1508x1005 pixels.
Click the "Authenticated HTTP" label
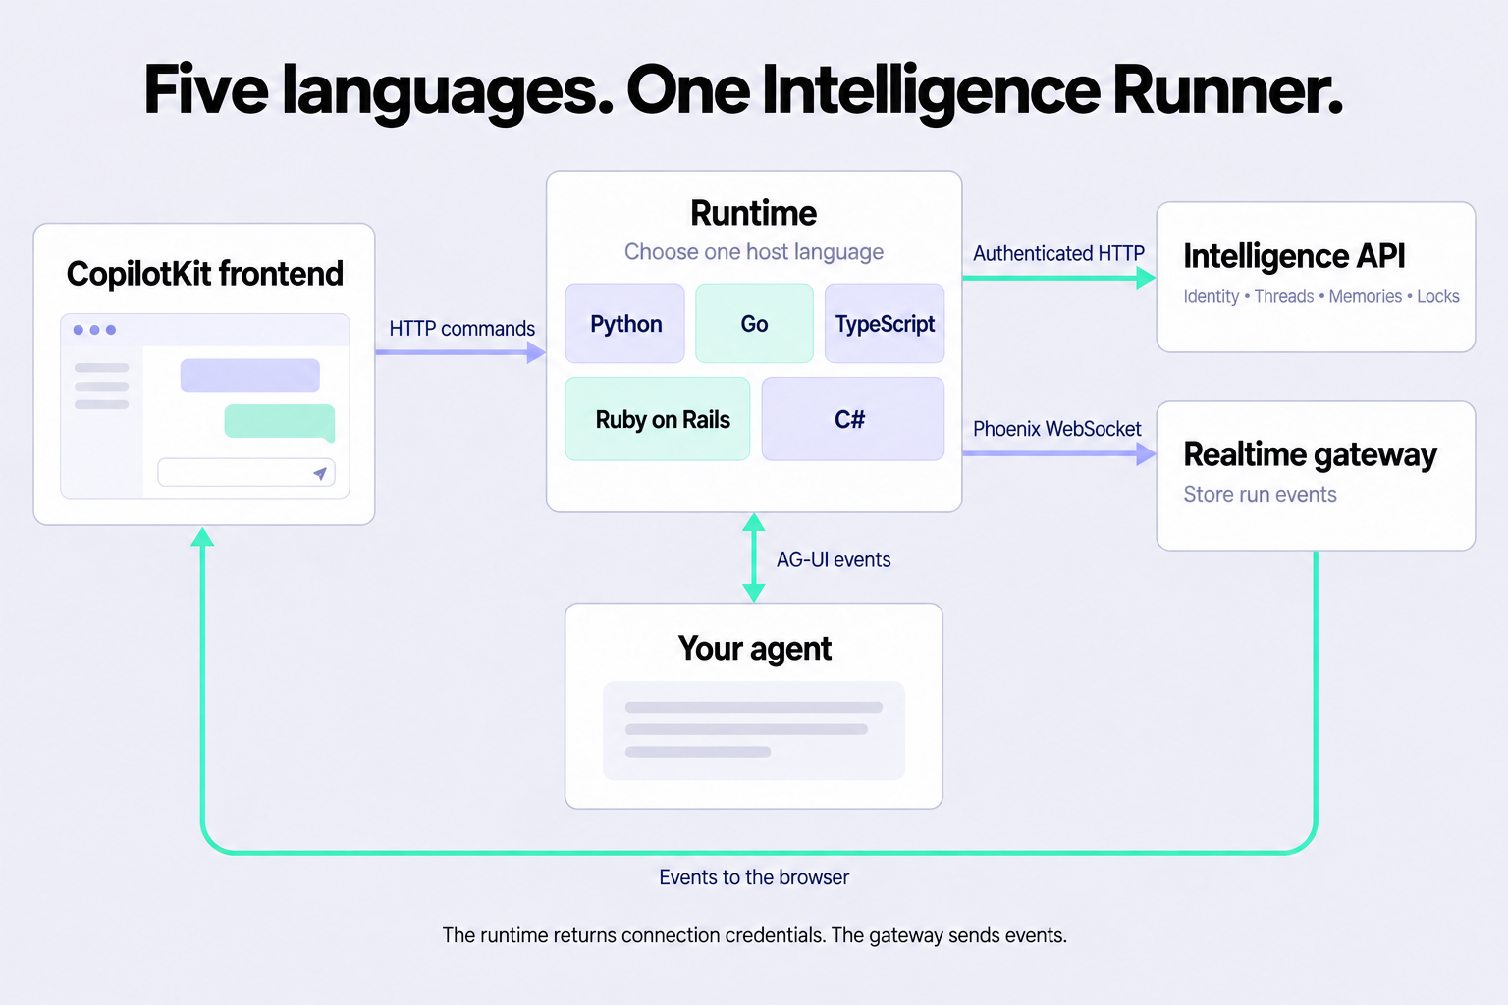pyautogui.click(x=1058, y=253)
